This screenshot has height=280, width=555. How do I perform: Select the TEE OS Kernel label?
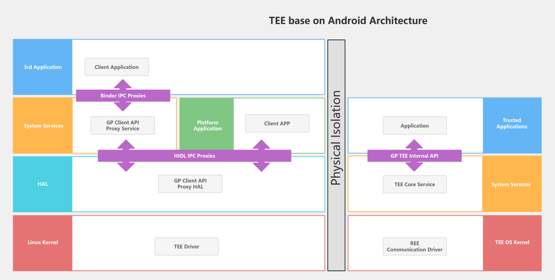pyautogui.click(x=512, y=242)
